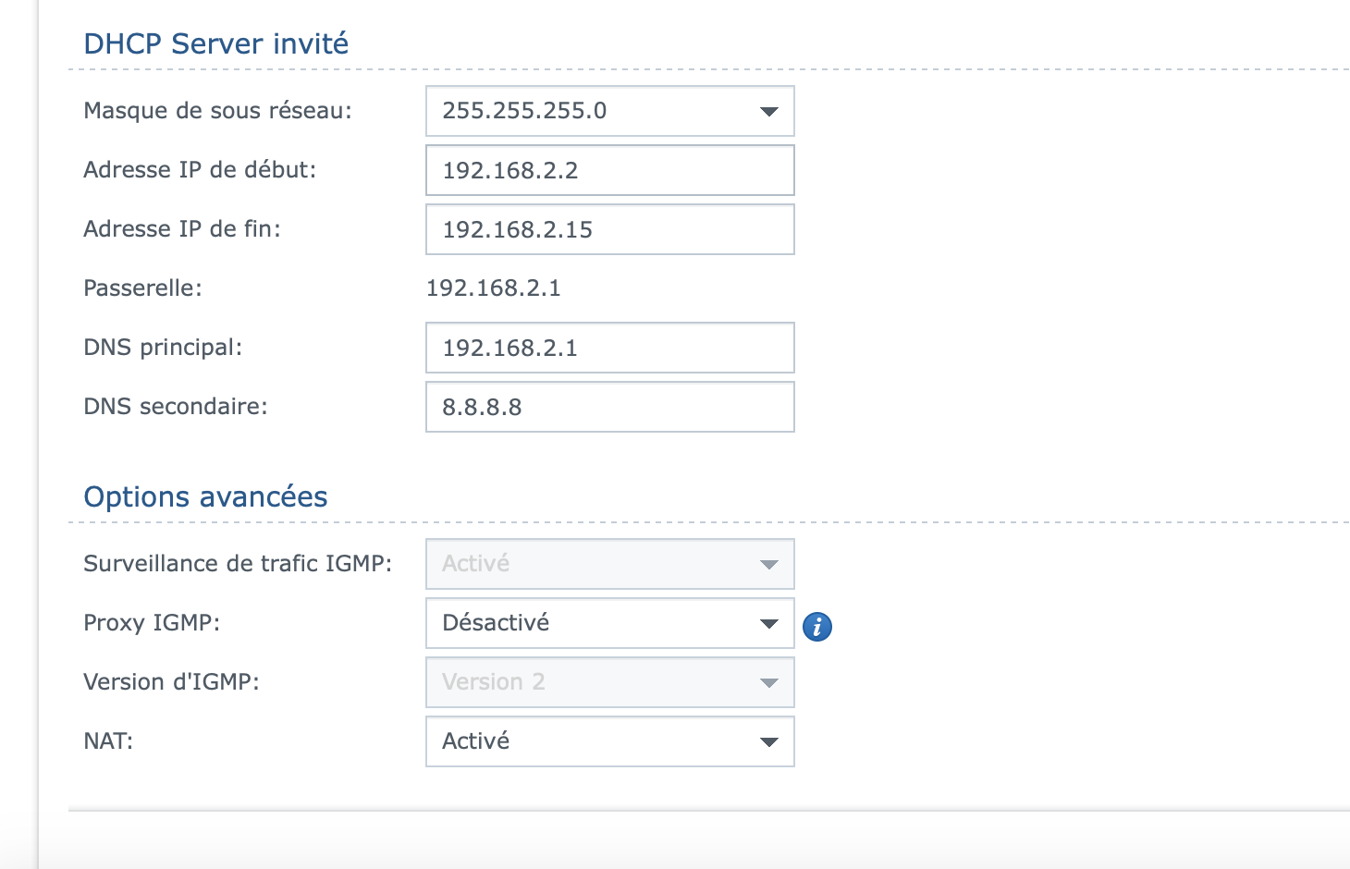Click the Adresse IP de fin field

pos(609,229)
